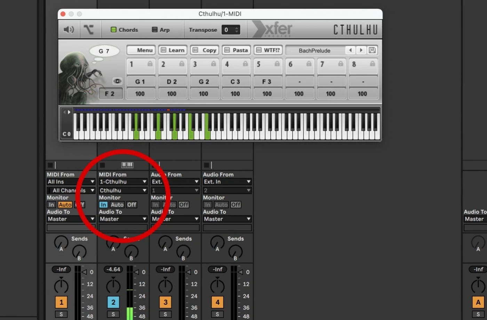Click the Learn button's small icon
The width and height of the screenshot is (487, 320).
(163, 50)
